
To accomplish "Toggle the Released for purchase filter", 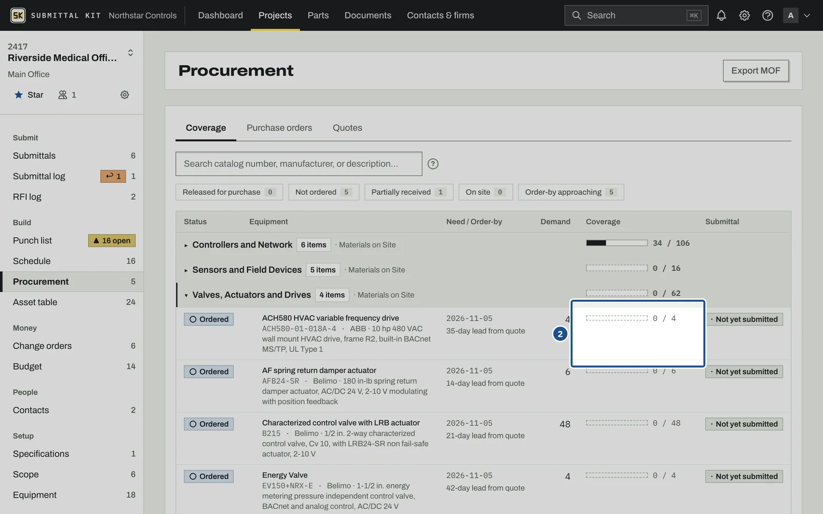I will point(229,192).
